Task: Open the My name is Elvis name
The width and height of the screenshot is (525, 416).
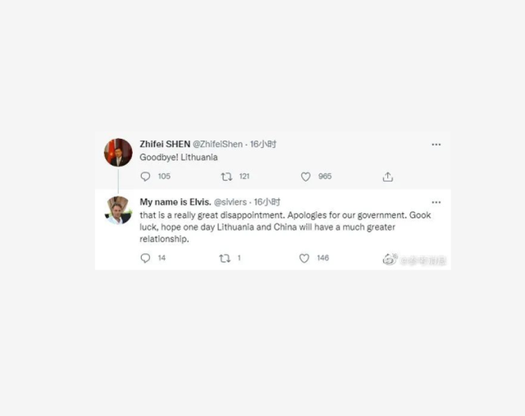Action: tap(176, 201)
